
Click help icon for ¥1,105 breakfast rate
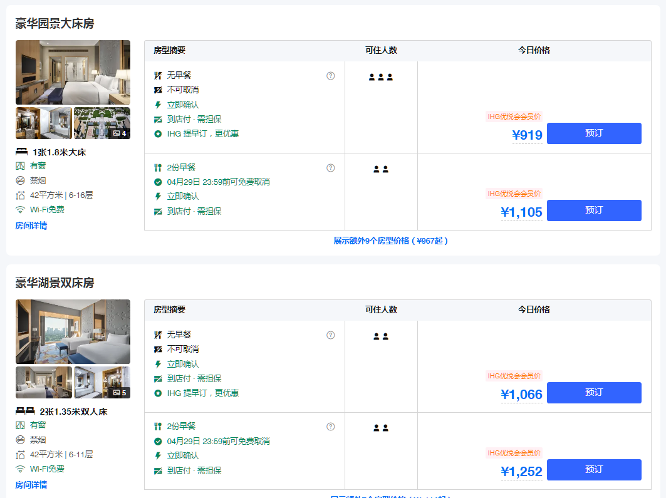click(331, 168)
